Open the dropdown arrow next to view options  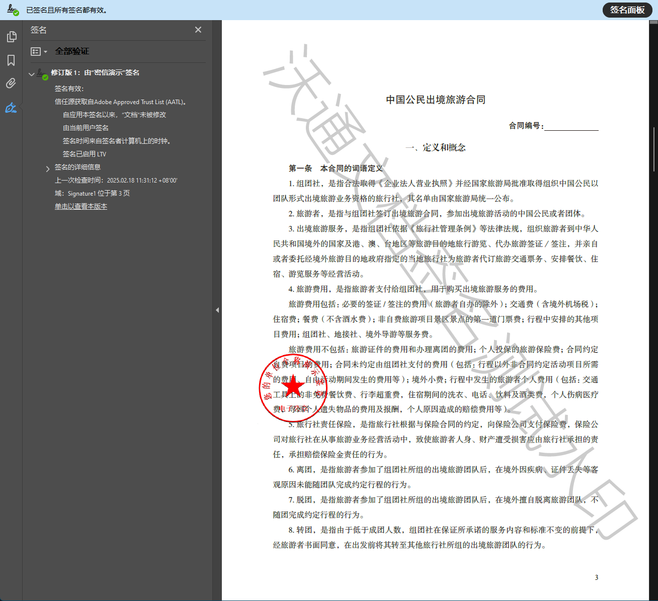click(45, 51)
